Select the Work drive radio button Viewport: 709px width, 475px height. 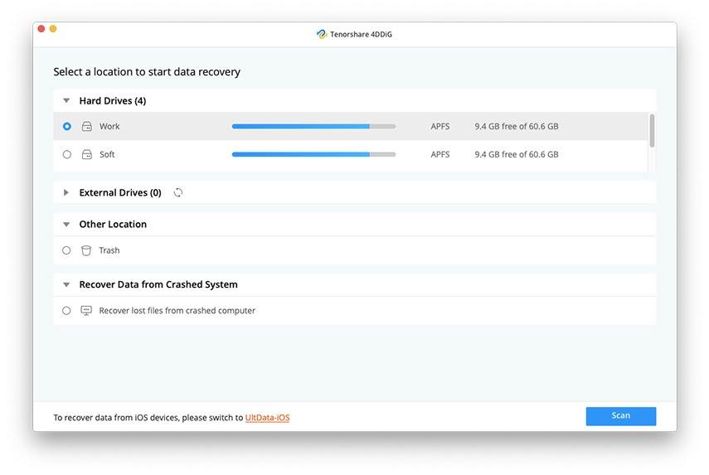tap(67, 127)
